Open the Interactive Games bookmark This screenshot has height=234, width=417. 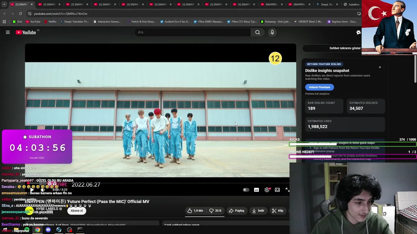(x=107, y=22)
